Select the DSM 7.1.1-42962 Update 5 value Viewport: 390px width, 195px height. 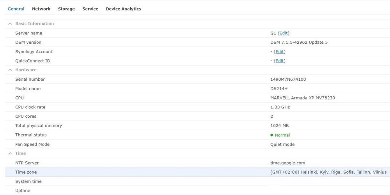click(x=299, y=43)
